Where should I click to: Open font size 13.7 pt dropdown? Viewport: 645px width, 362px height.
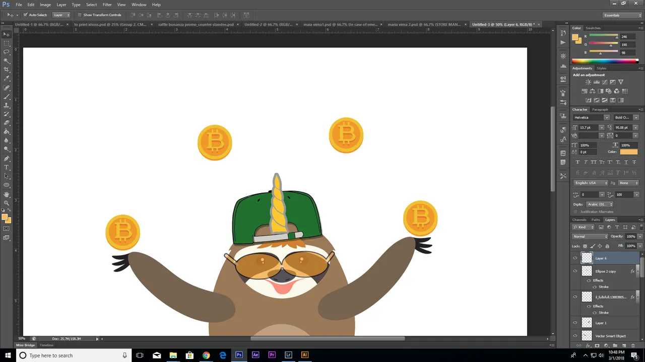[x=602, y=127]
